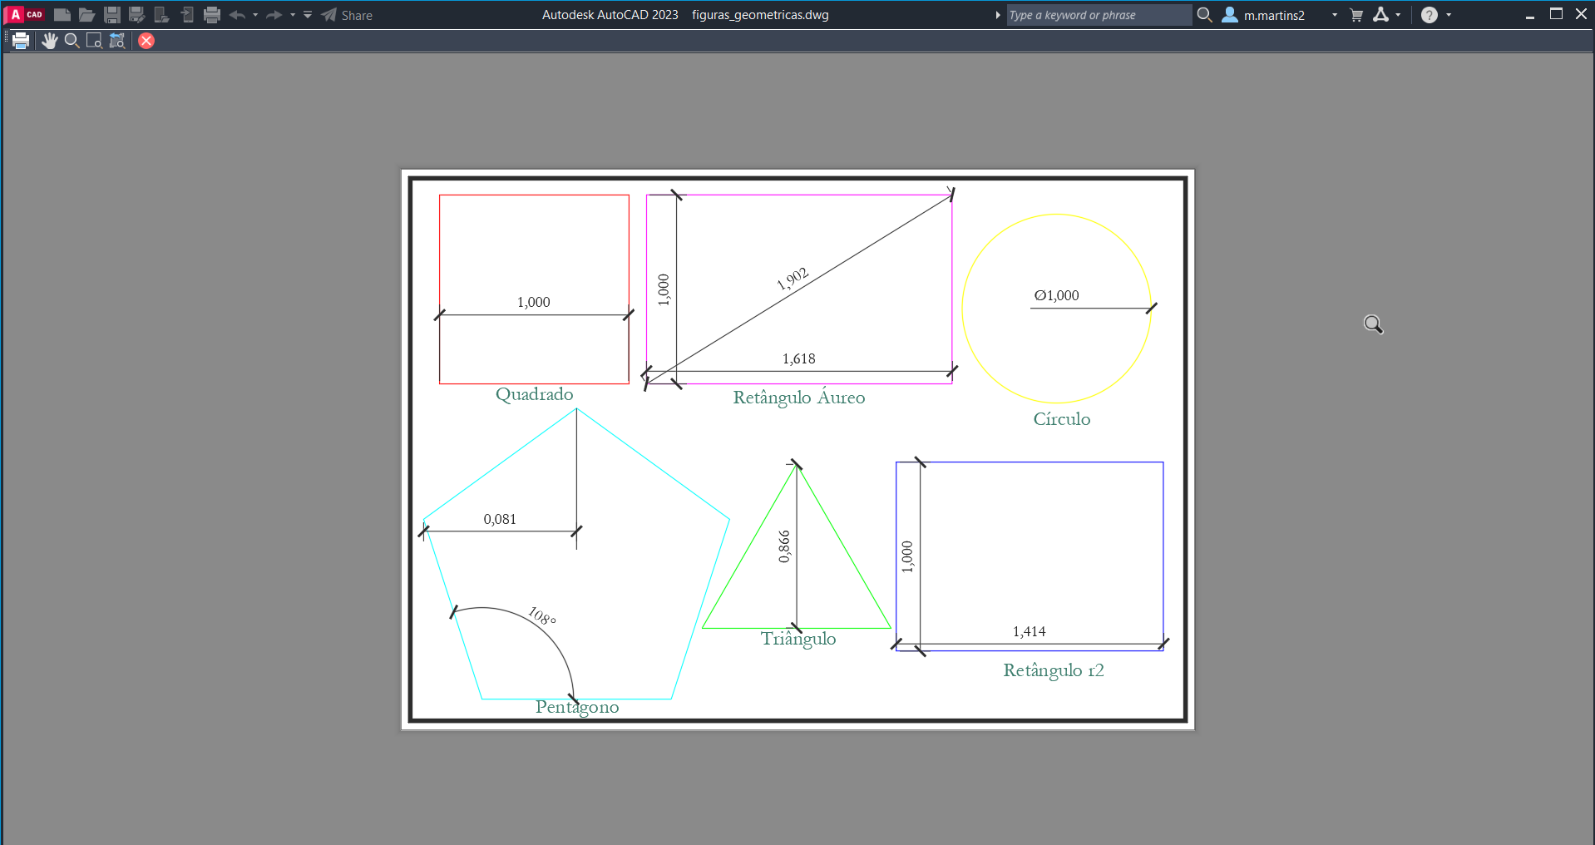1595x845 pixels.
Task: Click the Plot icon in title bar
Action: coord(212,15)
